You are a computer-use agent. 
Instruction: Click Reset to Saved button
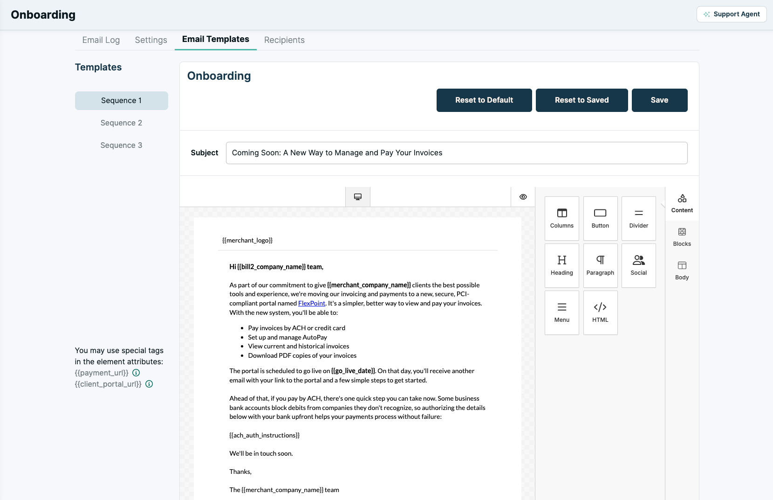coord(582,100)
